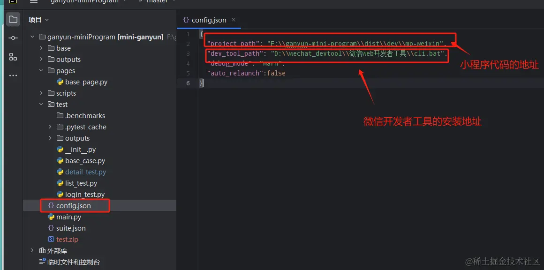Select config.json in the project tree
The width and height of the screenshot is (544, 270).
(74, 205)
